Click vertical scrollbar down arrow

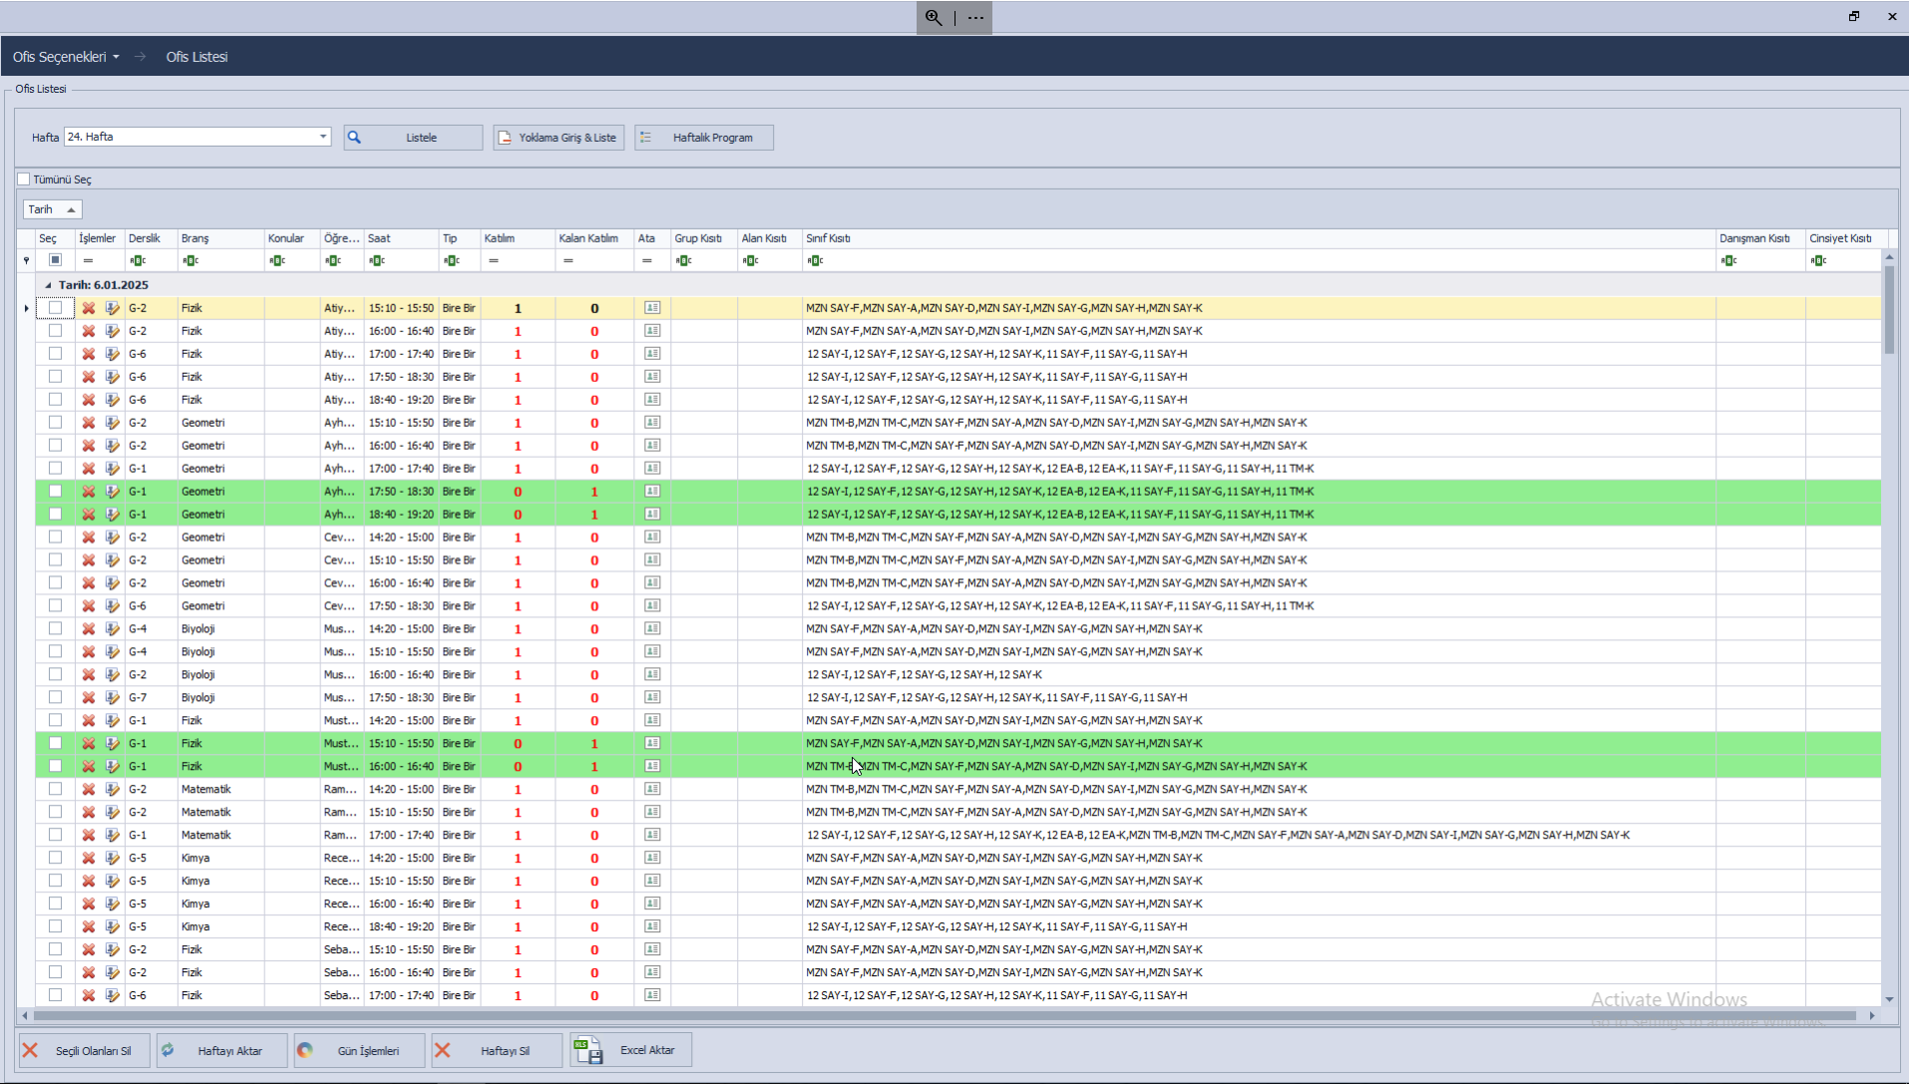(1889, 998)
